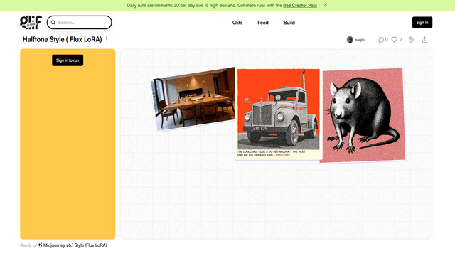The image size is (455, 256).
Task: Open saqib's avatar profile
Action: click(350, 40)
